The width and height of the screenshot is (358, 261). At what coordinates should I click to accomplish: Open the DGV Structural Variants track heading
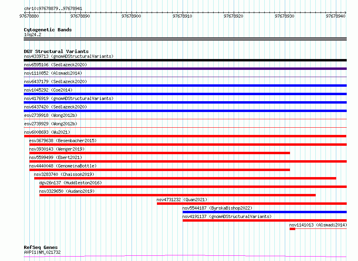56,51
